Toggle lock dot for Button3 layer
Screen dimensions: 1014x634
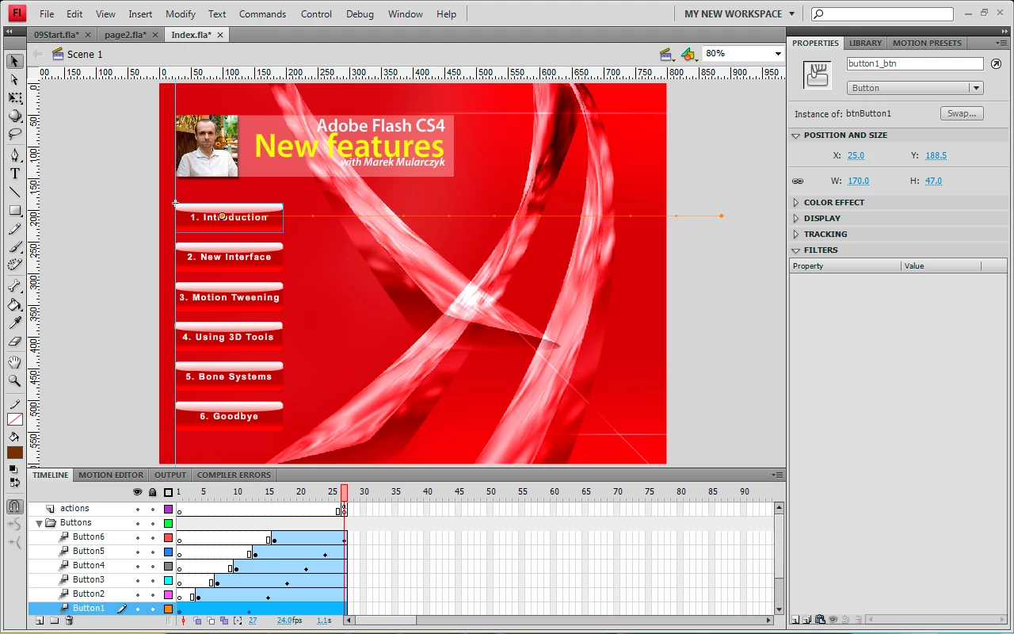click(153, 580)
